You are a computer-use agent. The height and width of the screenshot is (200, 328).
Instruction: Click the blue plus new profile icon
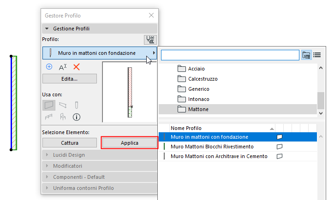pyautogui.click(x=49, y=67)
